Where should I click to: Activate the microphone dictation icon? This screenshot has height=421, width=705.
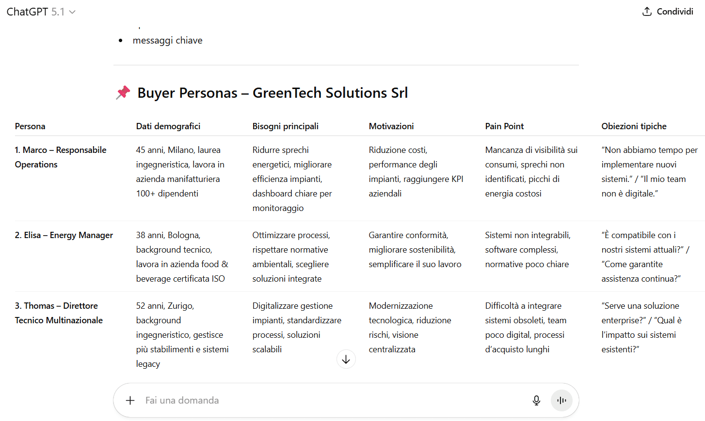click(536, 400)
